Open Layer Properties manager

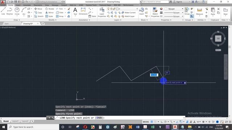pos(102,12)
